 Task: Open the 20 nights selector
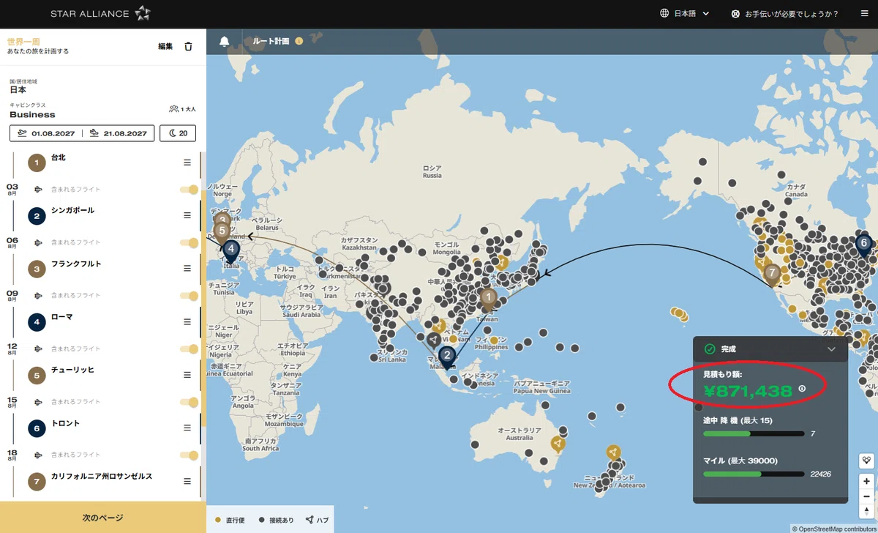[179, 133]
